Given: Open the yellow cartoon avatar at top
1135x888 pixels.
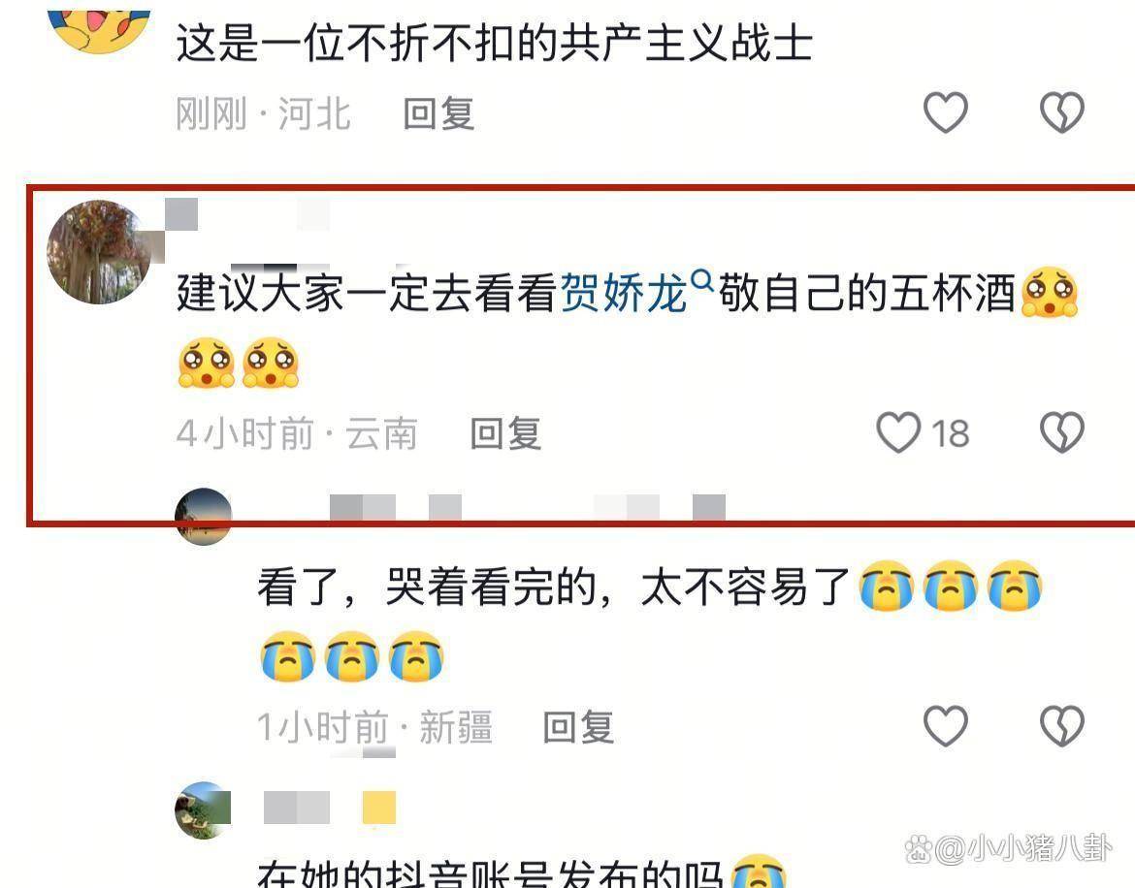Looking at the screenshot, I should (99, 29).
